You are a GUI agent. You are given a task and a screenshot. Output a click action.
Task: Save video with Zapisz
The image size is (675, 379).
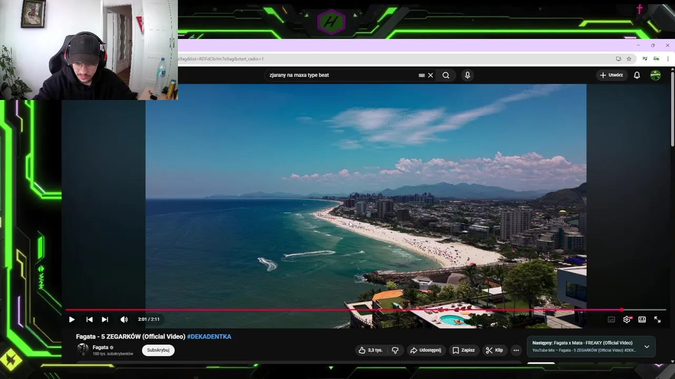pos(464,350)
